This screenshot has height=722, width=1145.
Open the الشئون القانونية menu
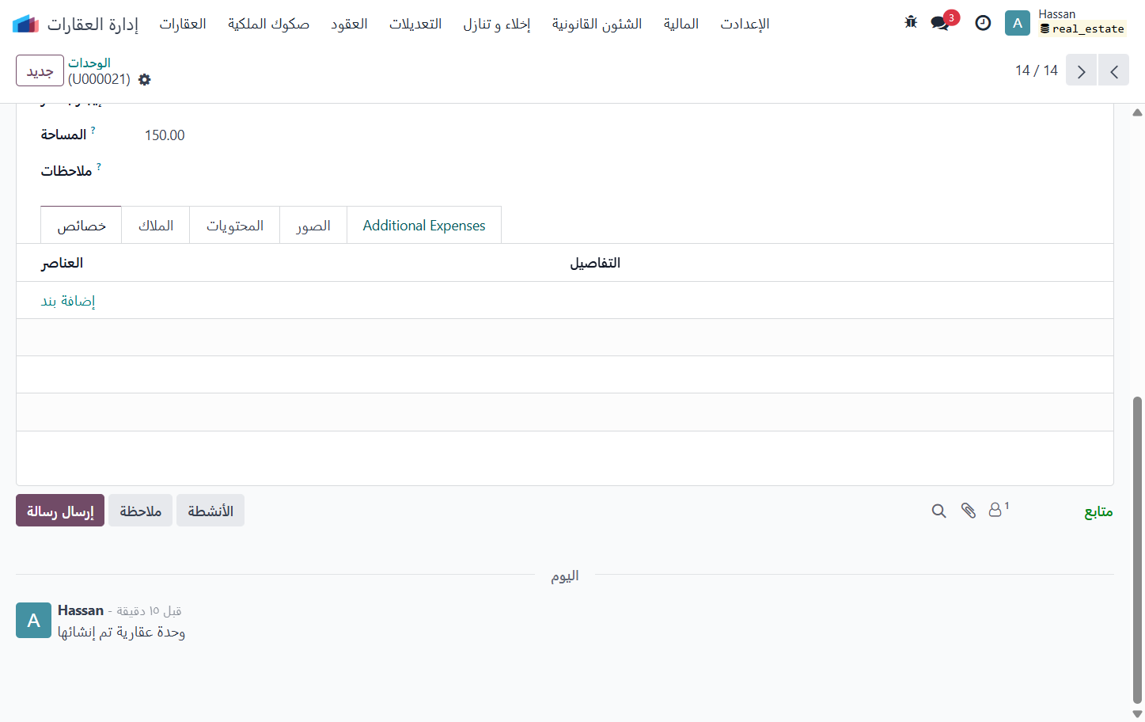[597, 24]
